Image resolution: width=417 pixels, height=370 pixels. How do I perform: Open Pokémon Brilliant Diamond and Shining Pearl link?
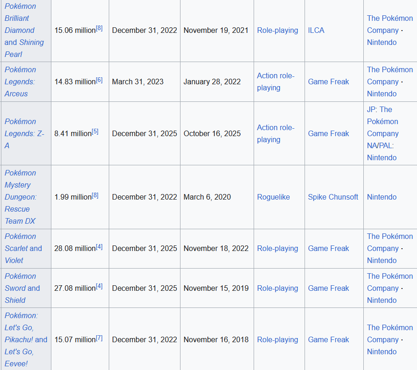(24, 30)
